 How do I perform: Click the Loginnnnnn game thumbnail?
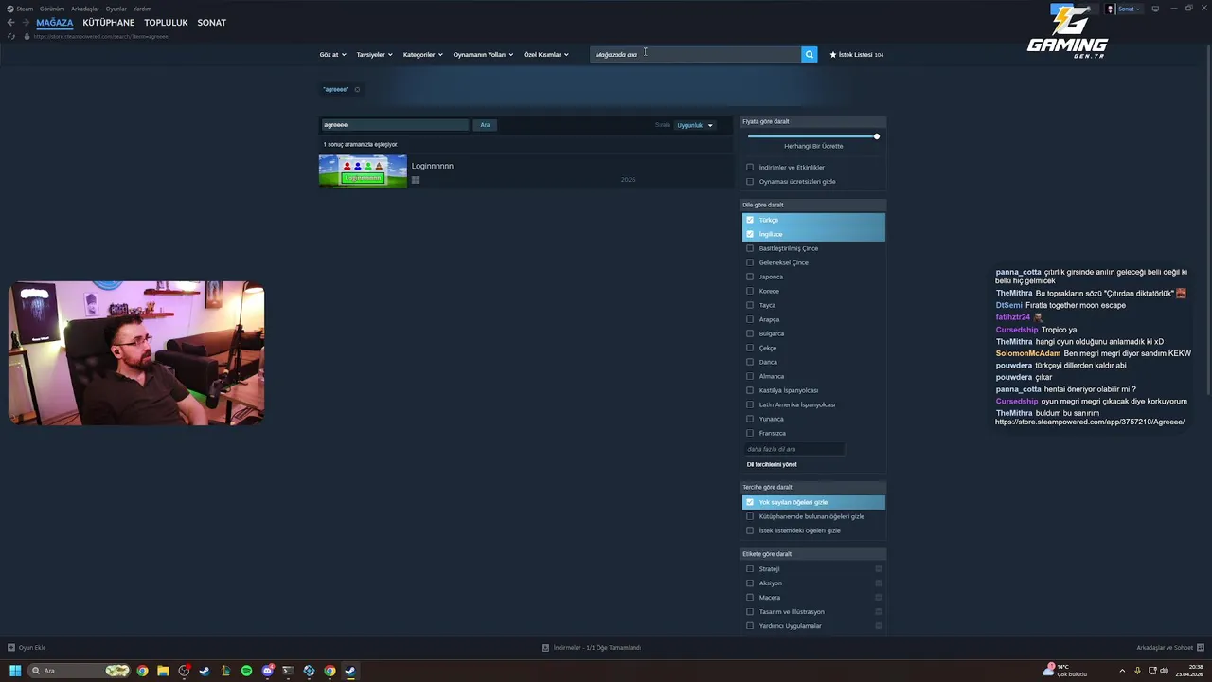pos(363,171)
